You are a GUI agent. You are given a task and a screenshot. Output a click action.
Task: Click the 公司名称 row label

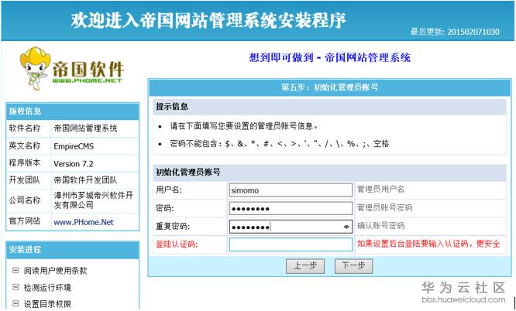(25, 200)
